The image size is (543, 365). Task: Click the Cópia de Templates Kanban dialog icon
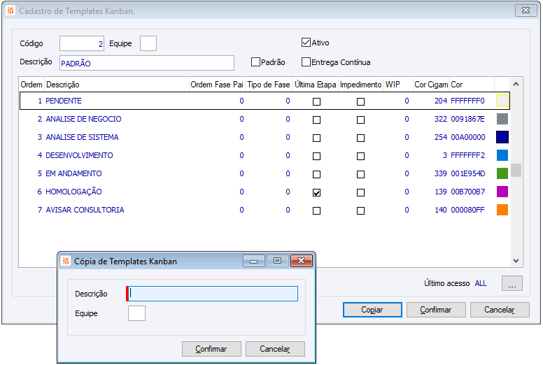coord(66,261)
